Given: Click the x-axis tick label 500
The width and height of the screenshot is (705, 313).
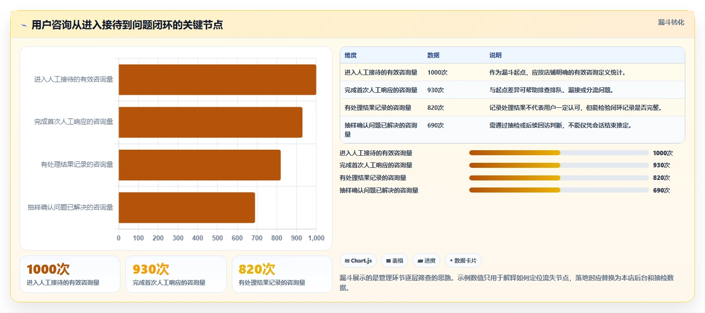Looking at the screenshot, I should click(217, 238).
